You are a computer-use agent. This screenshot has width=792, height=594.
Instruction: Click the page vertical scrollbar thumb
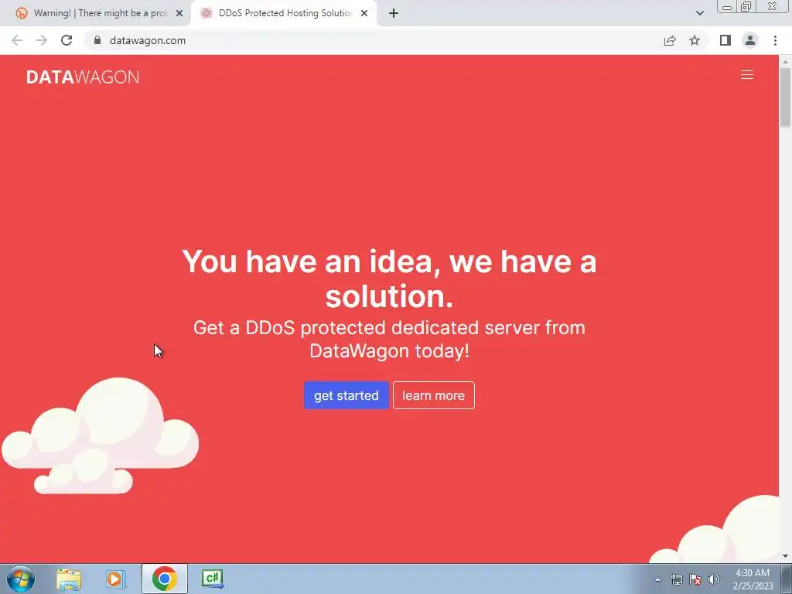point(785,97)
